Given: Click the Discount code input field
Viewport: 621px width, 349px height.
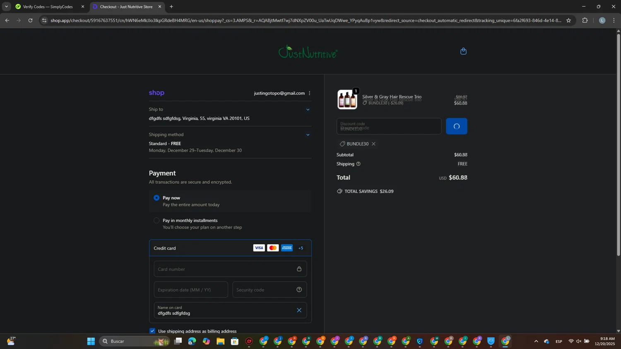Looking at the screenshot, I should [x=389, y=126].
